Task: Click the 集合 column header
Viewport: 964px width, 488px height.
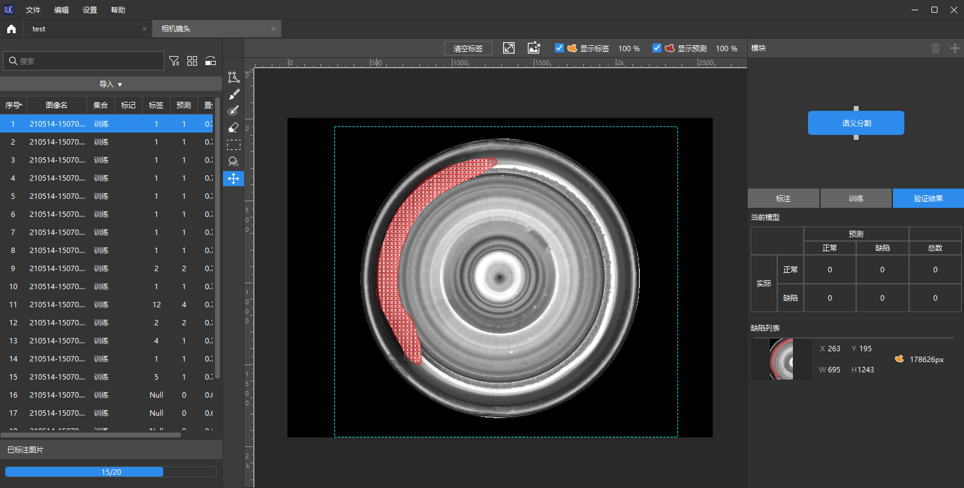Action: click(101, 105)
